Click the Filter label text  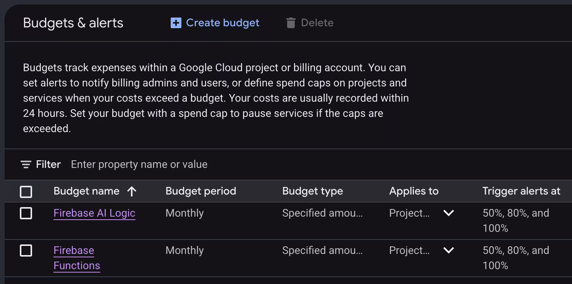point(48,164)
